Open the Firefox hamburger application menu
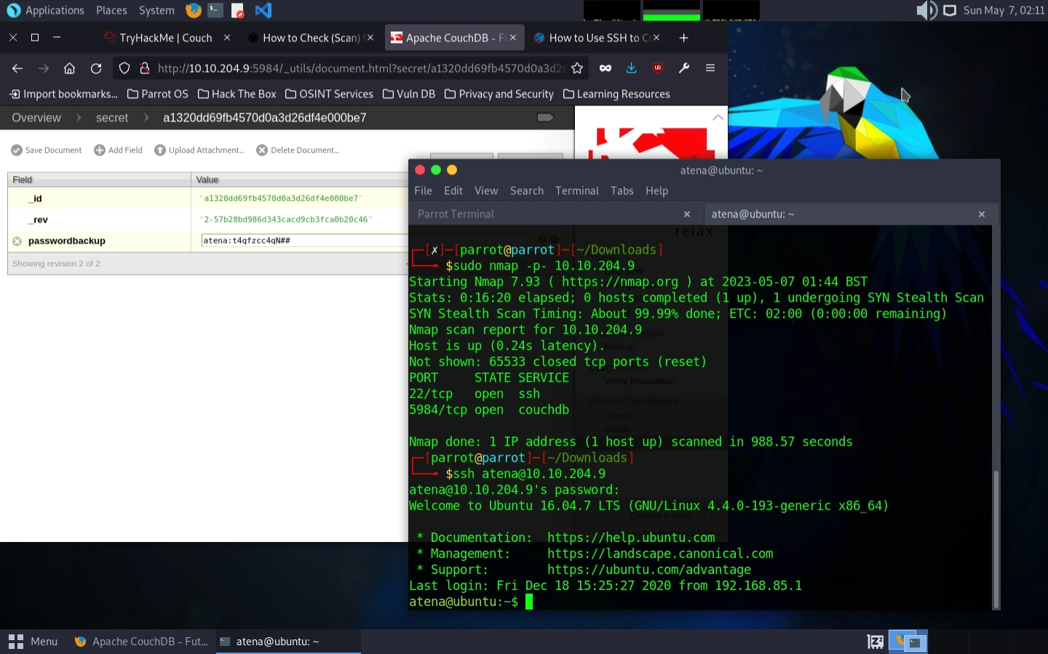Screen dimensions: 1048x654 [x=710, y=68]
